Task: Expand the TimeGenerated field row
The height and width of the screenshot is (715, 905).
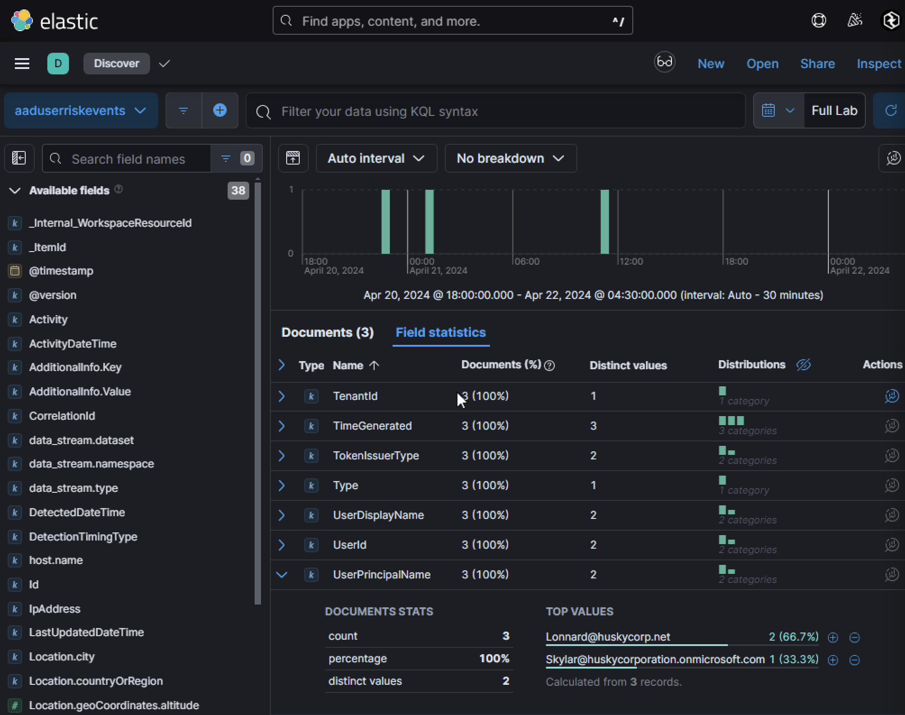Action: click(282, 426)
